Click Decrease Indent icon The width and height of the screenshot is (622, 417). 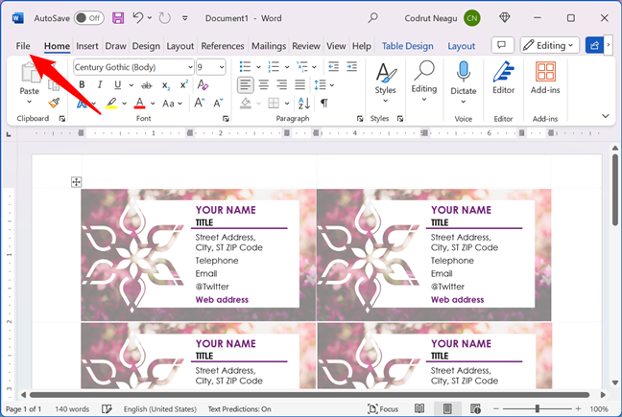[x=333, y=67]
